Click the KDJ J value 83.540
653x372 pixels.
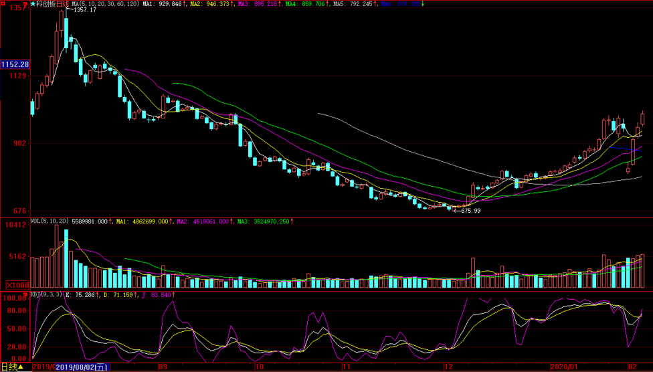click(158, 294)
